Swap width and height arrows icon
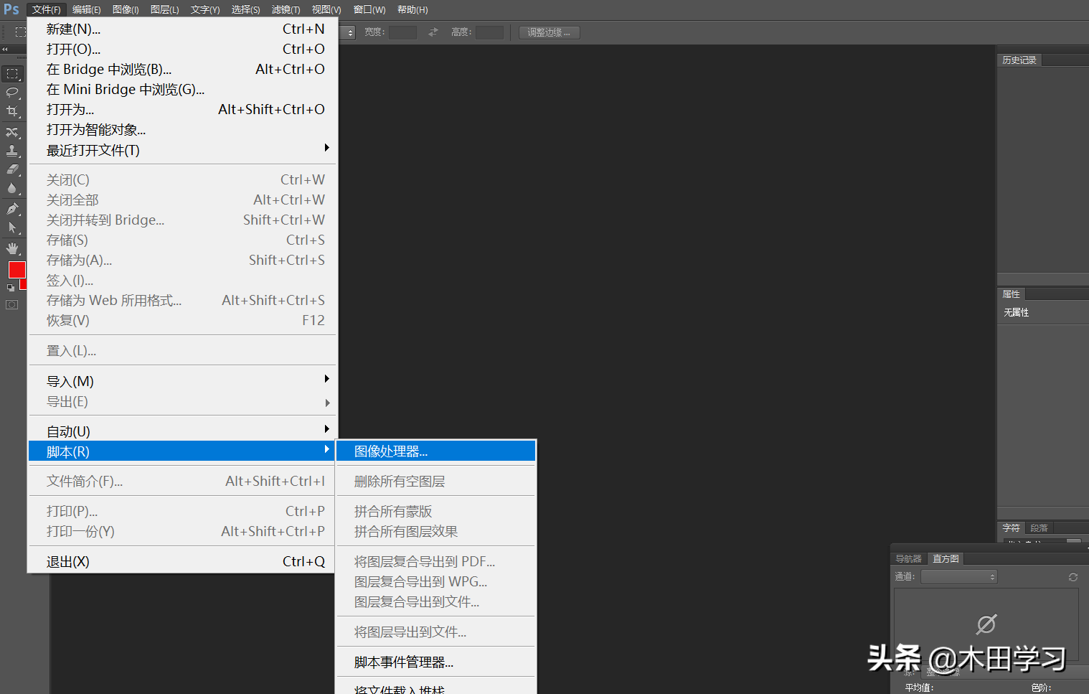1089x694 pixels. tap(433, 32)
